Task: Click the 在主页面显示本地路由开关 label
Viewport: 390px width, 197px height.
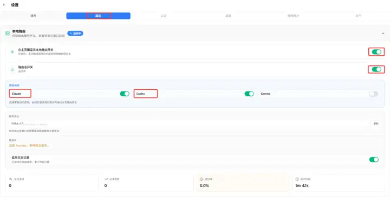Action: click(x=36, y=50)
